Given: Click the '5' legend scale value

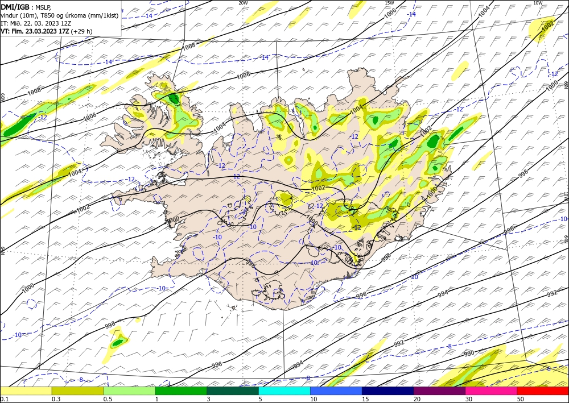Looking at the screenshot, I should [x=260, y=399].
